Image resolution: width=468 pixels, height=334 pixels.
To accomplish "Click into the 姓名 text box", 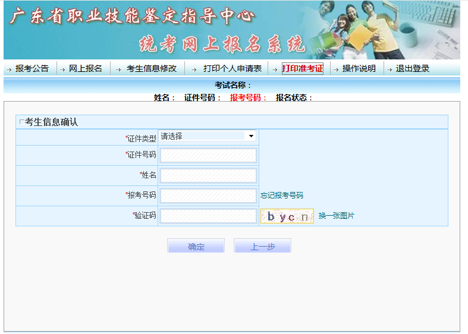I will (208, 175).
